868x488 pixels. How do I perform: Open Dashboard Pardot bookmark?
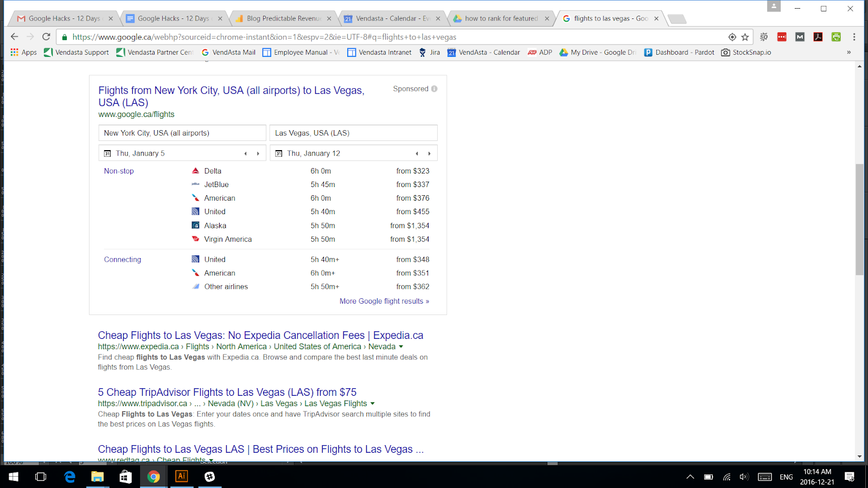tap(679, 53)
